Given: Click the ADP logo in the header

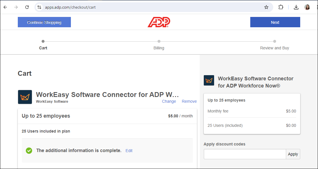Looking at the screenshot, I should tap(159, 22).
